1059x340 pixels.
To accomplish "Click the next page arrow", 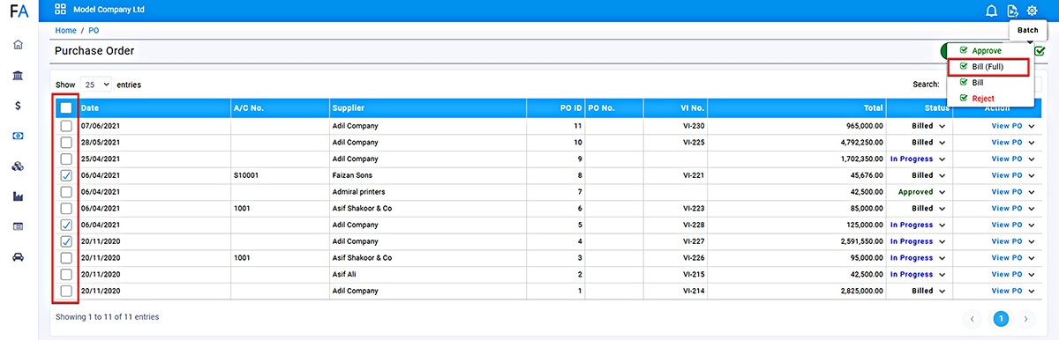I will (1025, 319).
